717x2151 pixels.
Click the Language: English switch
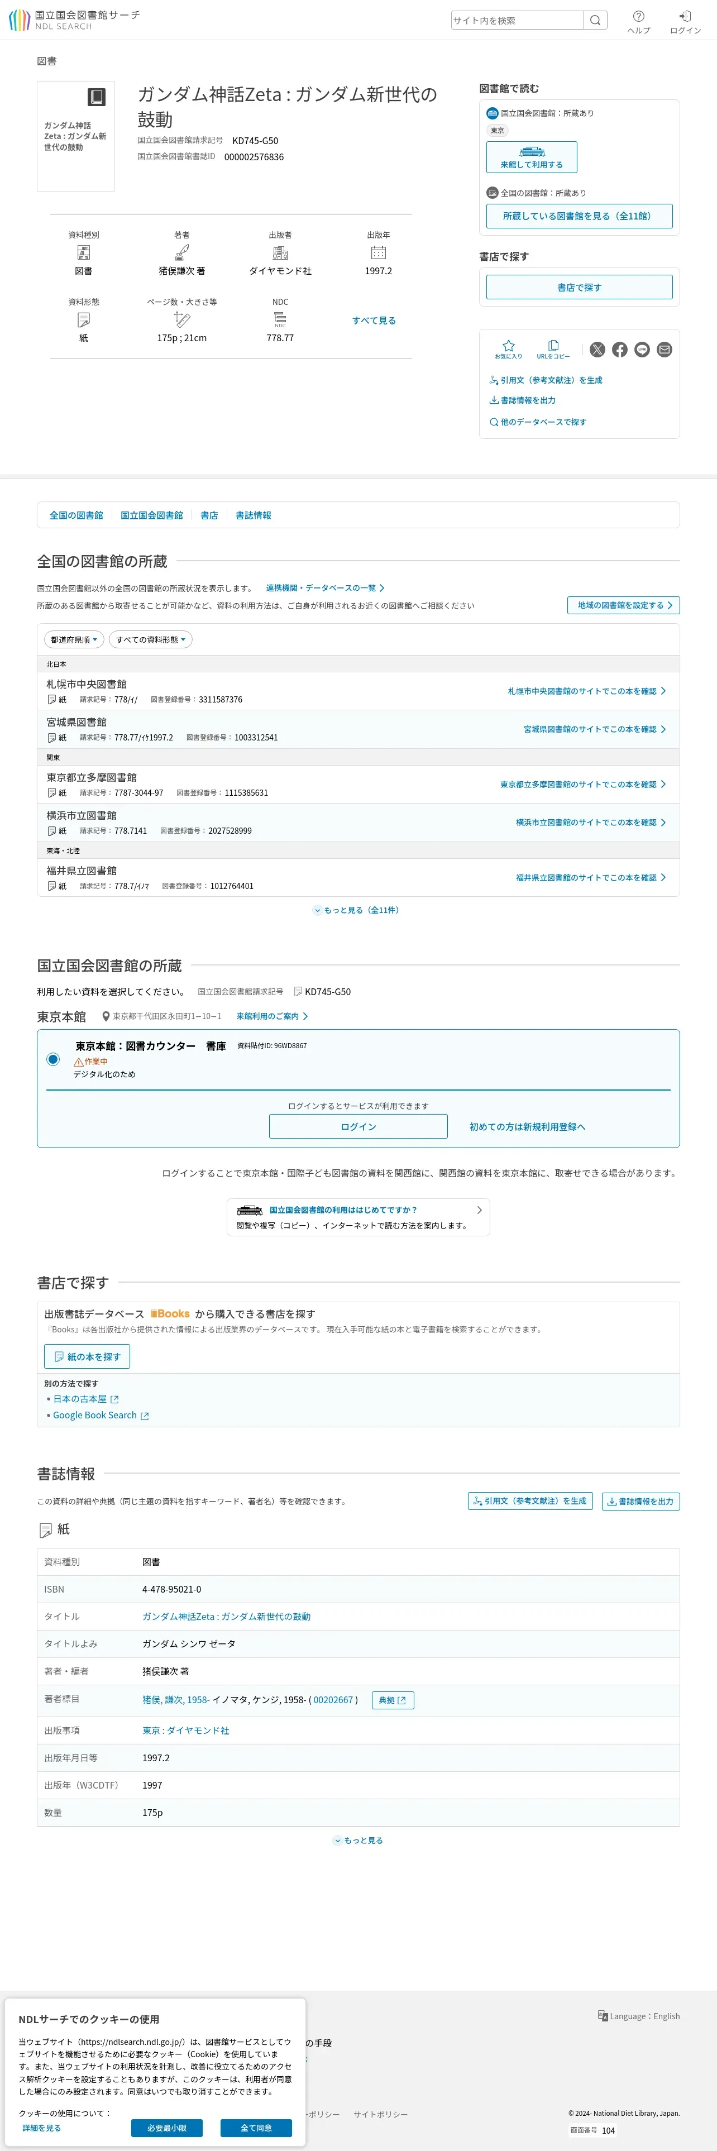(x=638, y=2016)
